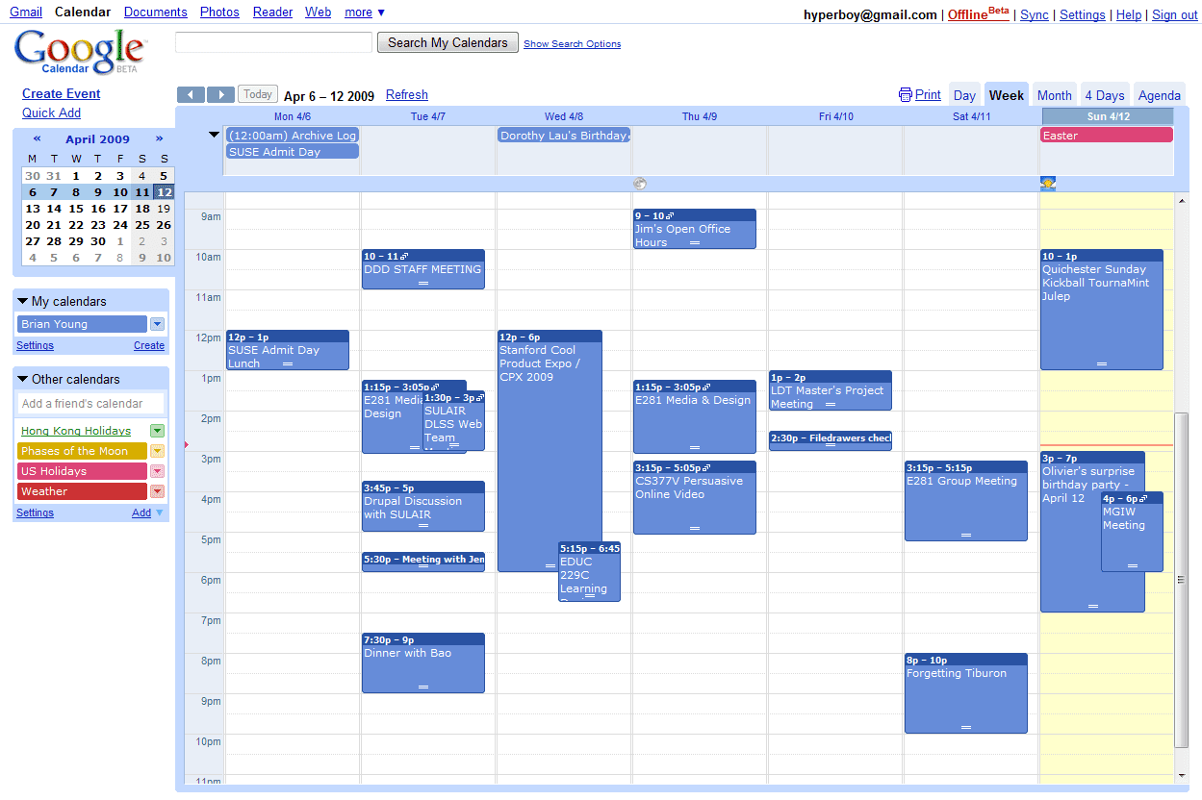Click the Search My Calendars button
Screen dimensions: 1202x800
[448, 42]
